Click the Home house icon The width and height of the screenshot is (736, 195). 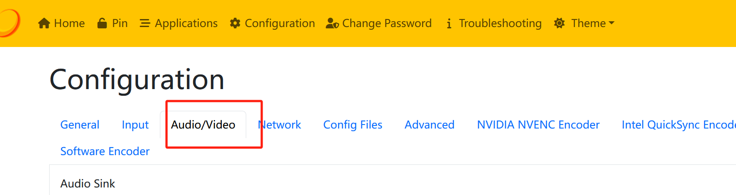click(44, 23)
